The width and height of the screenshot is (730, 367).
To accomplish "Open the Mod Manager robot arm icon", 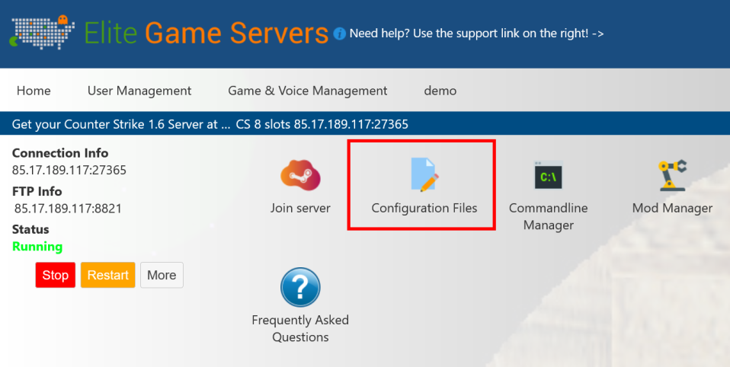I will [672, 175].
